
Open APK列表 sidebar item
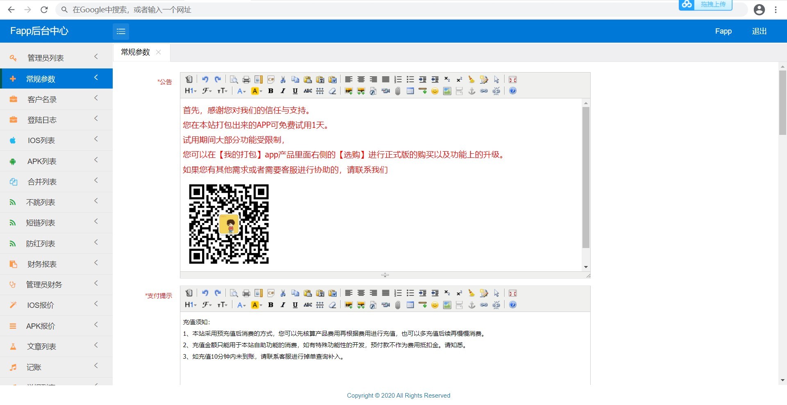click(56, 161)
